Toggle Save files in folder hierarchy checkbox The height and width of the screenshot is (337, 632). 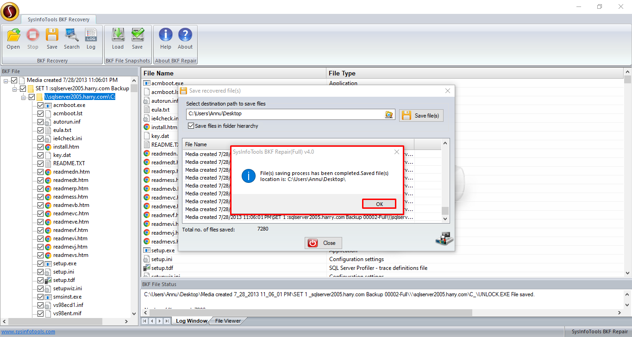pyautogui.click(x=191, y=126)
